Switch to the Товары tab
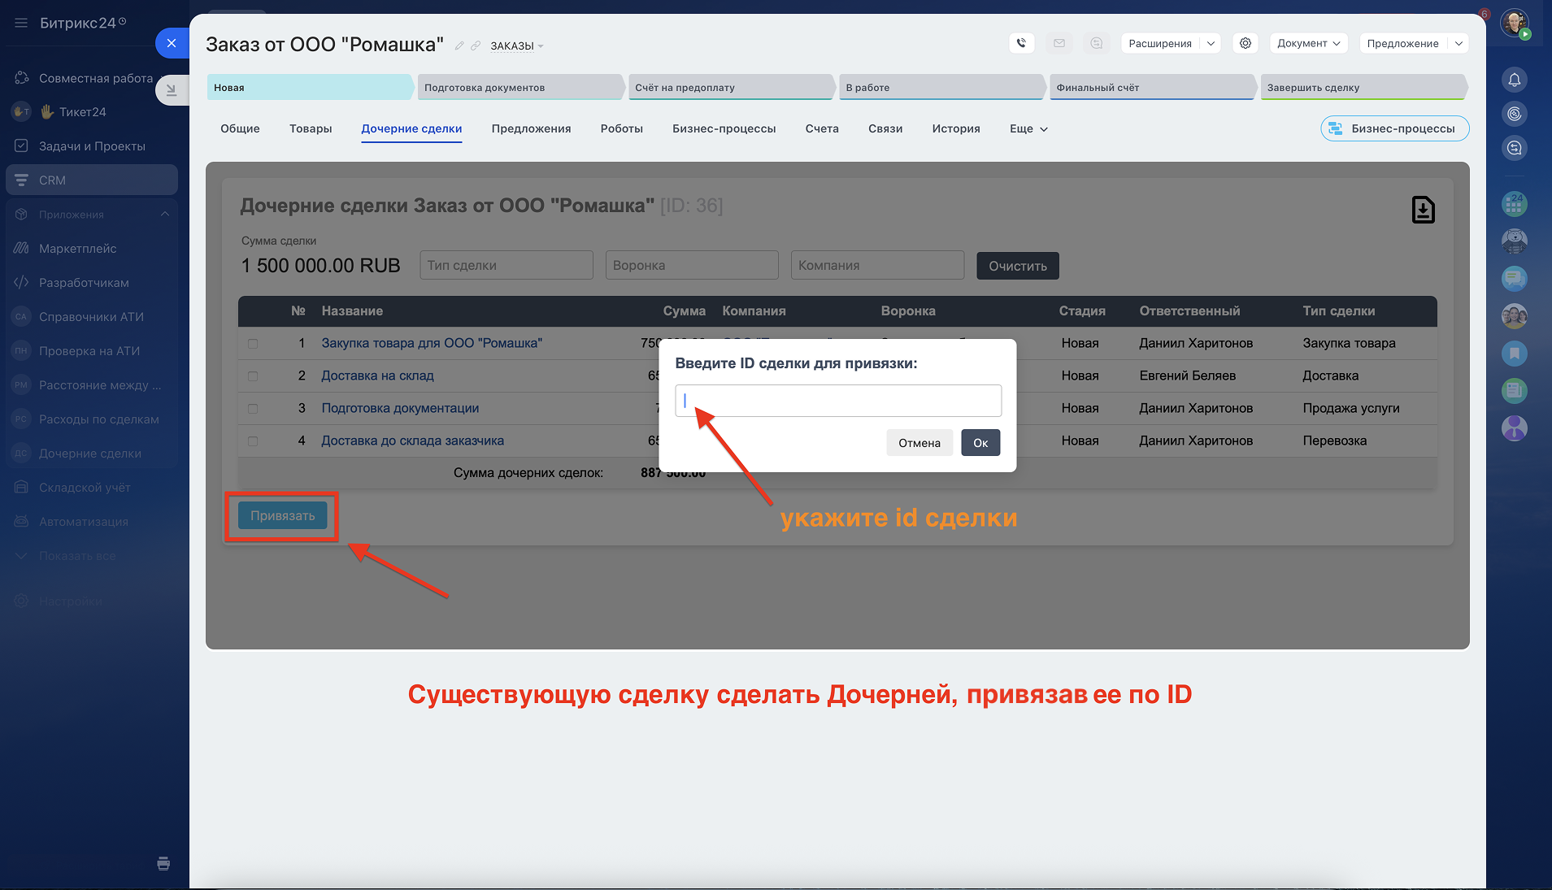The image size is (1552, 890). pyautogui.click(x=311, y=128)
